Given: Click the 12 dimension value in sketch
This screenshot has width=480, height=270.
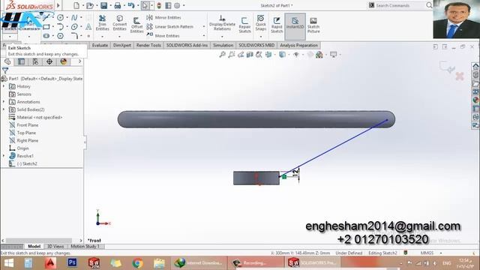Looking at the screenshot, I should [295, 173].
